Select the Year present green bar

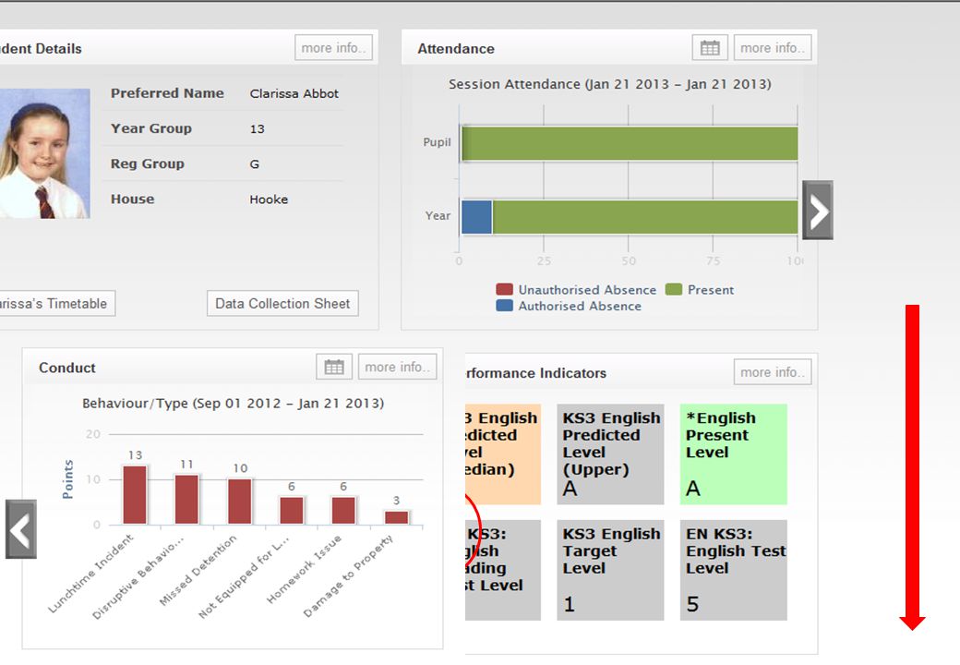[x=645, y=217]
